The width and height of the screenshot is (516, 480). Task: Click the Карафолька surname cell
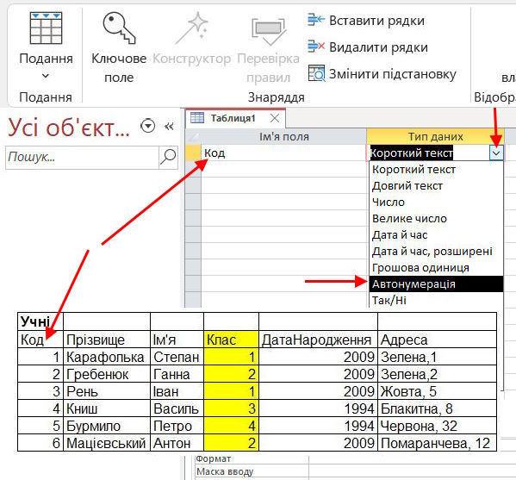[x=107, y=357]
